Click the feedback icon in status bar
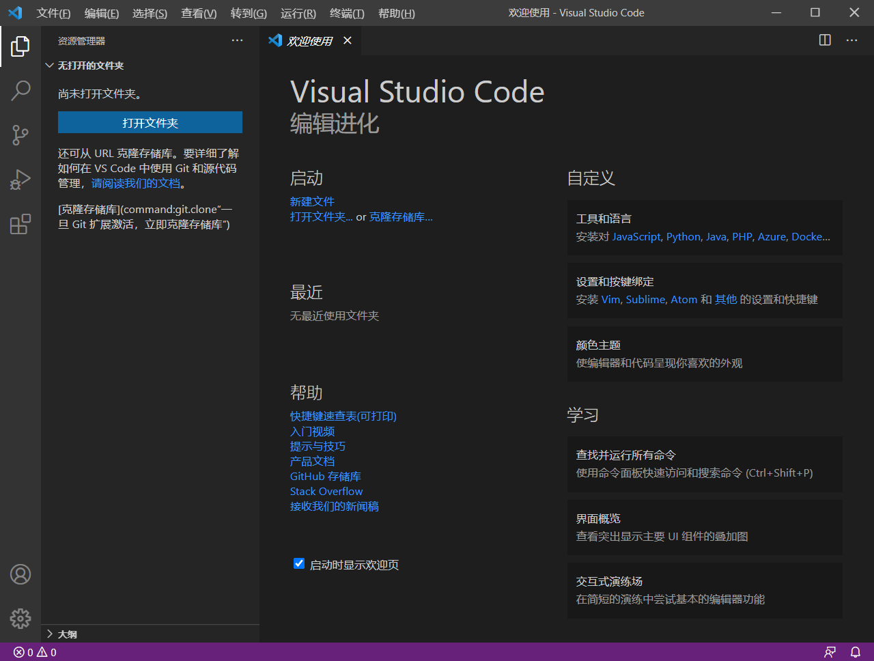 (830, 652)
